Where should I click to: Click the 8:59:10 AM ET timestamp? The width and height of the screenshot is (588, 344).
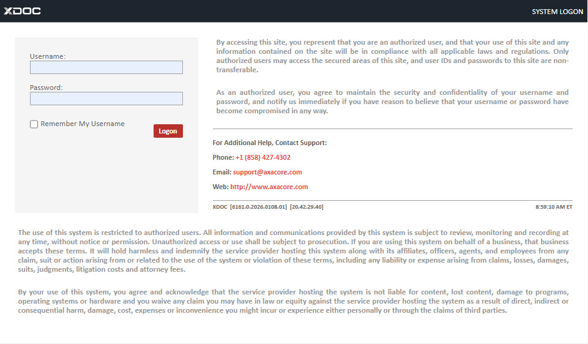coord(553,207)
